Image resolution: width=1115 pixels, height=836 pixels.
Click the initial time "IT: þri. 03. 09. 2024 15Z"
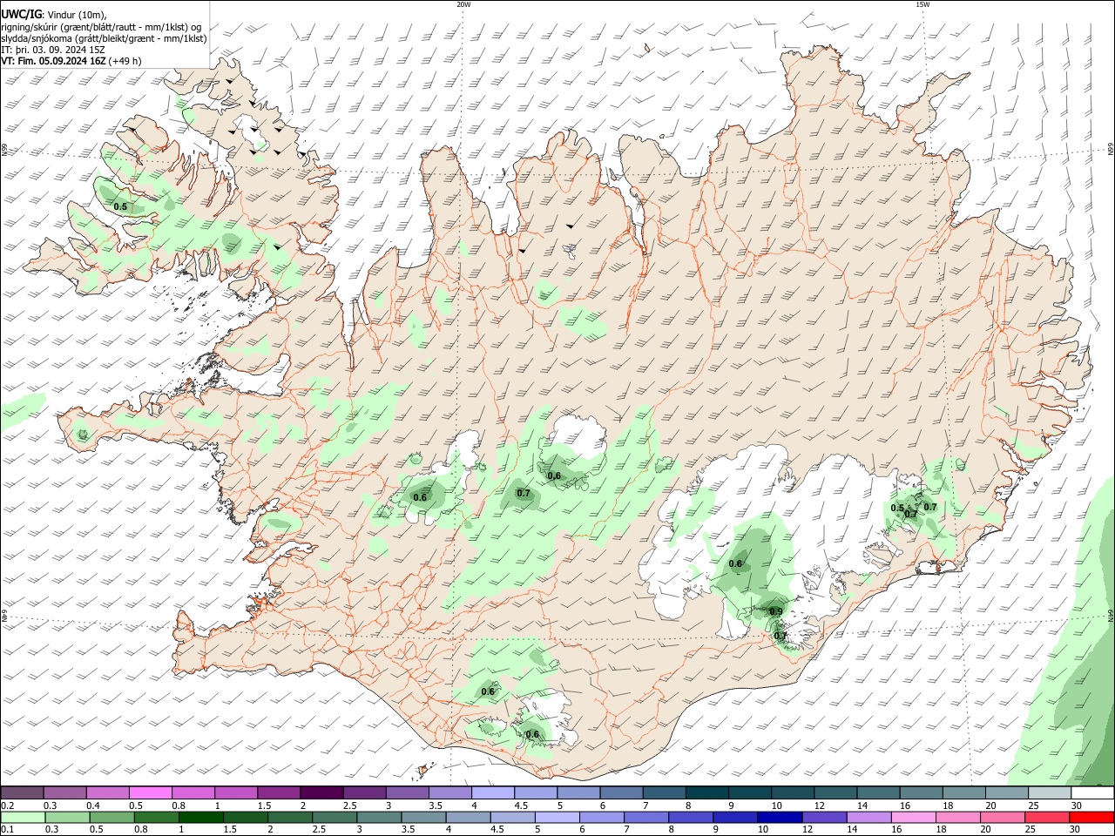pyautogui.click(x=53, y=50)
